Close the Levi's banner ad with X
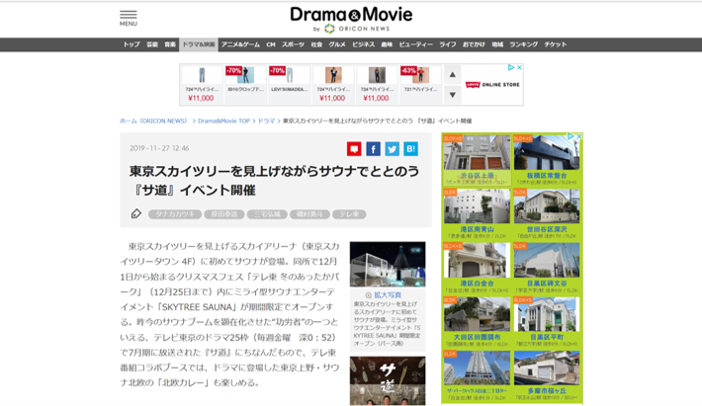 [519, 67]
